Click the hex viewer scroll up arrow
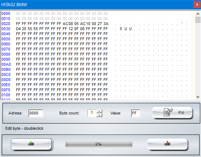Viewport: 201px width, 157px height. point(198,14)
